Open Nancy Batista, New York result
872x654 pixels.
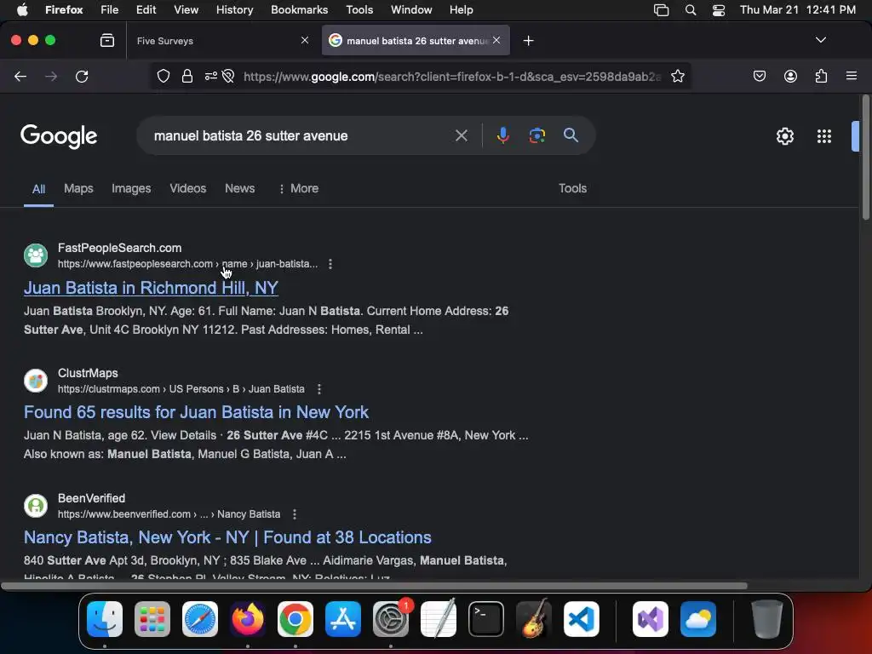click(x=227, y=537)
